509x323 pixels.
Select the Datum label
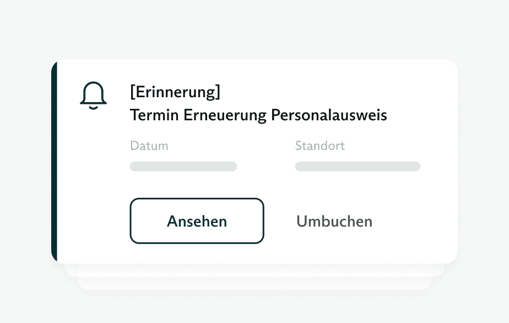[x=149, y=146]
